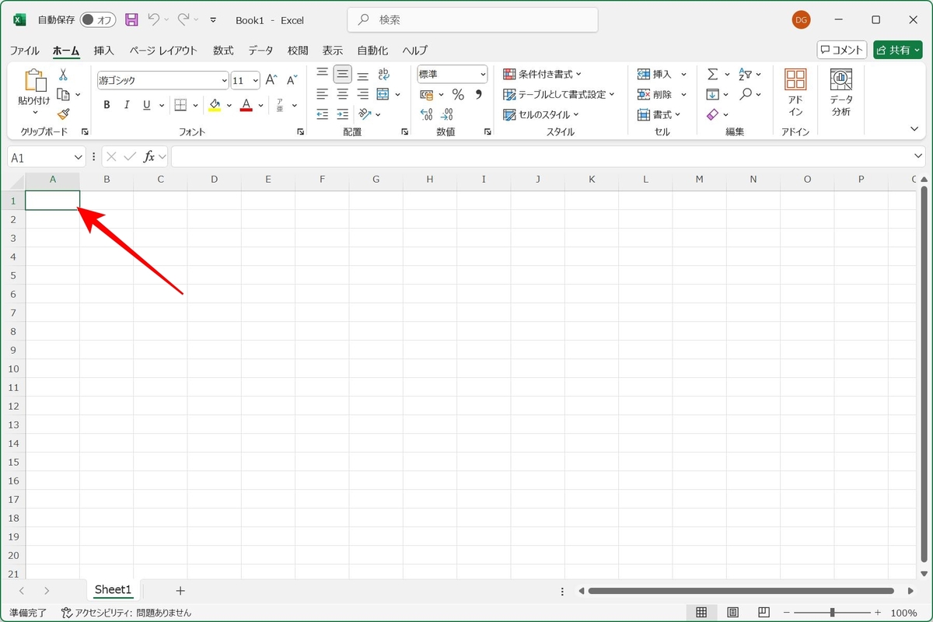
Task: Toggle bottom vertical alignment
Action: [362, 75]
